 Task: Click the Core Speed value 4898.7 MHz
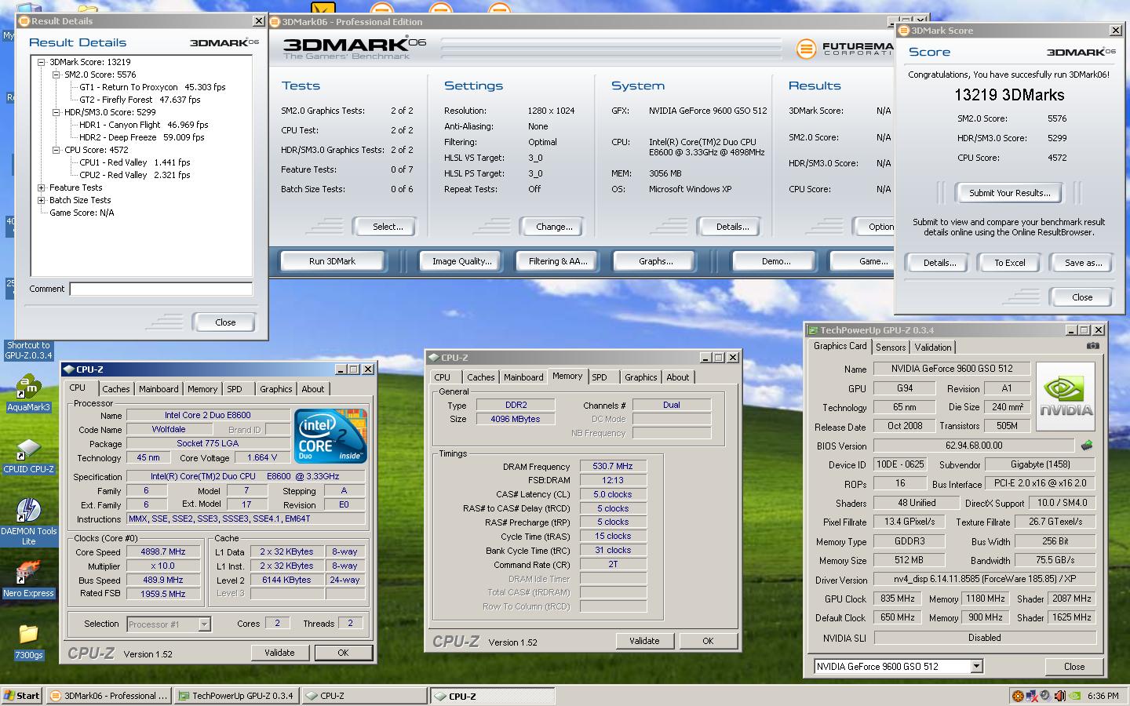click(162, 552)
